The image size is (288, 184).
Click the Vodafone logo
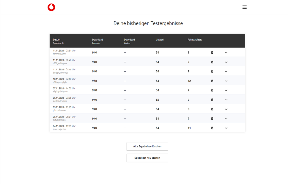(51, 7)
